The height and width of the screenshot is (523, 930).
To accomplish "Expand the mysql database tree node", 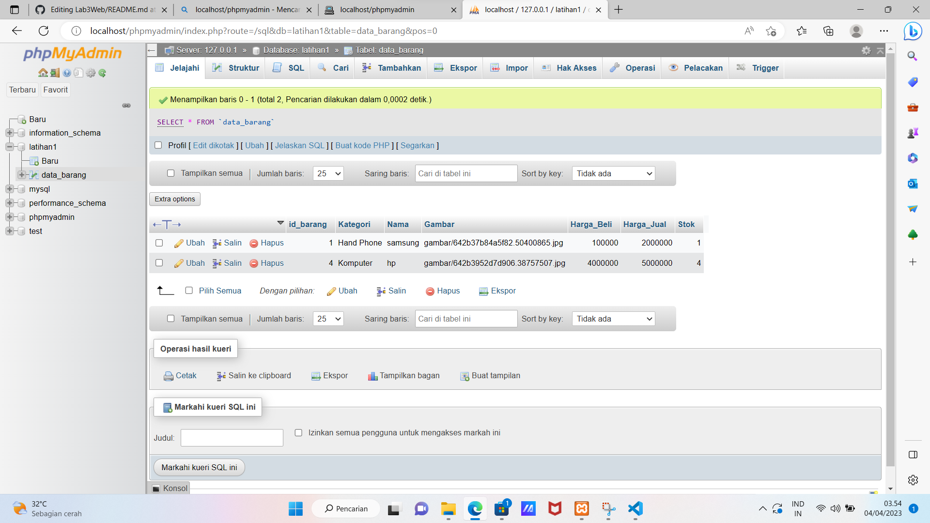I will (x=9, y=189).
